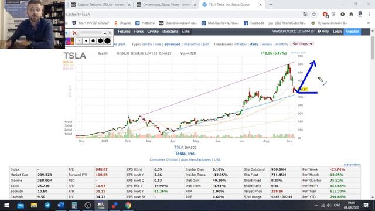Open the notification center icon
The height and width of the screenshot is (211, 375).
366,206
